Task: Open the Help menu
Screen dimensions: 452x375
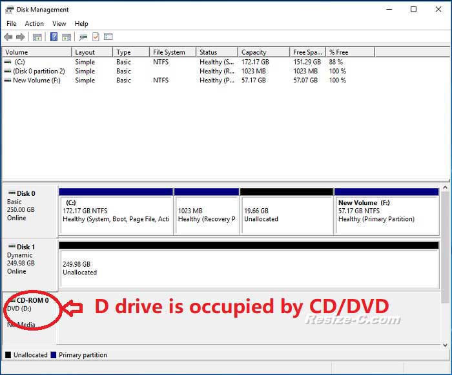Action: [81, 24]
